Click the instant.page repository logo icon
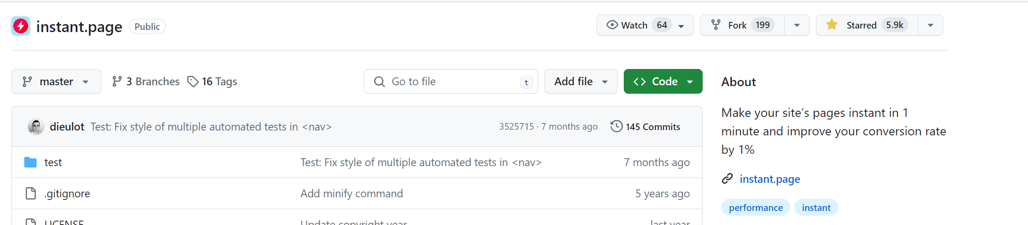The height and width of the screenshot is (225, 1028). (x=21, y=26)
